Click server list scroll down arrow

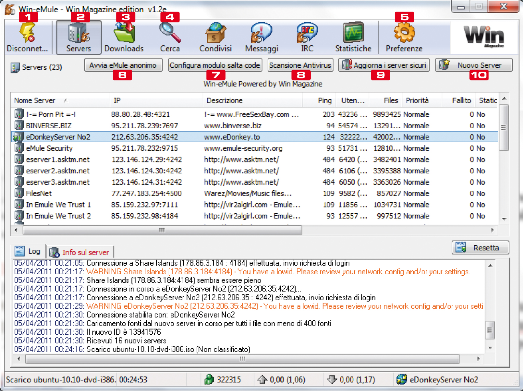(504, 219)
